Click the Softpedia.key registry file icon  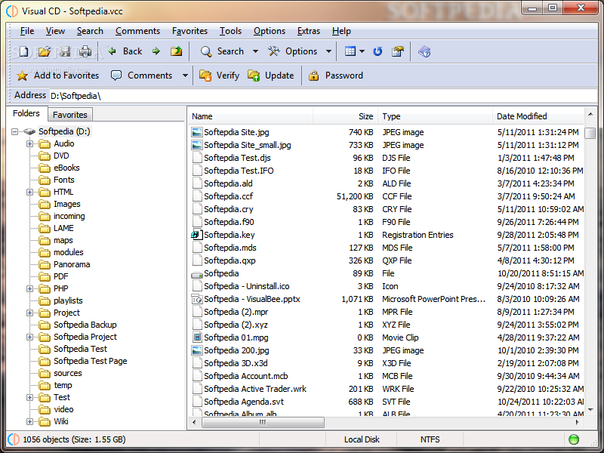coord(197,235)
